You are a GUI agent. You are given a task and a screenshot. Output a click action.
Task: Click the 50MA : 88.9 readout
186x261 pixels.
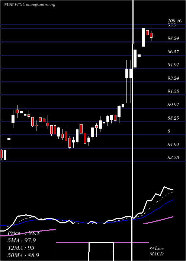tap(23, 255)
